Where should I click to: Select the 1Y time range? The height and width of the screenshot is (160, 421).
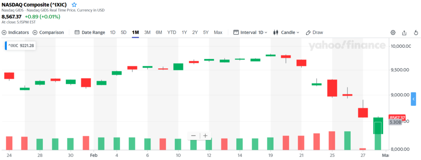[x=184, y=32]
